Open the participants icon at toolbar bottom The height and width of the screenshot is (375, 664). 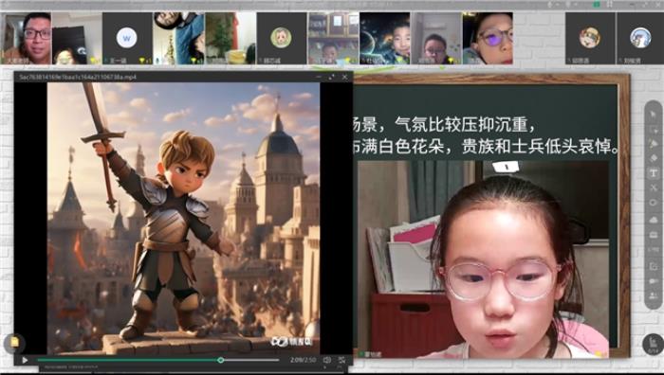pos(654,296)
